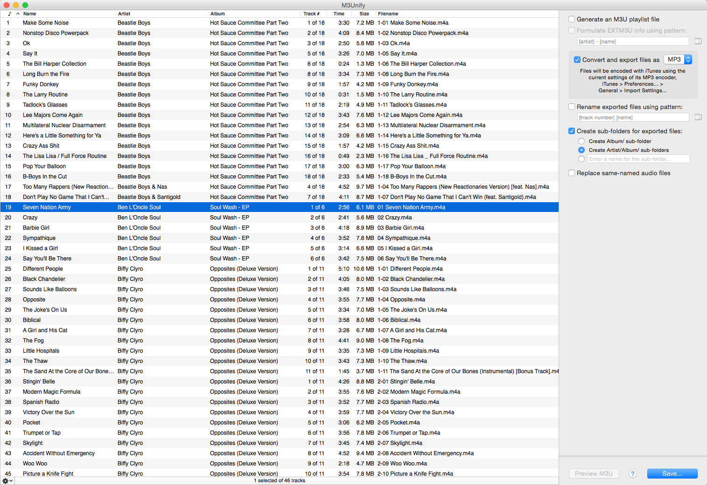Click the sort arrow beside the Name header
Viewport: 707px width, 485px height.
[x=18, y=14]
